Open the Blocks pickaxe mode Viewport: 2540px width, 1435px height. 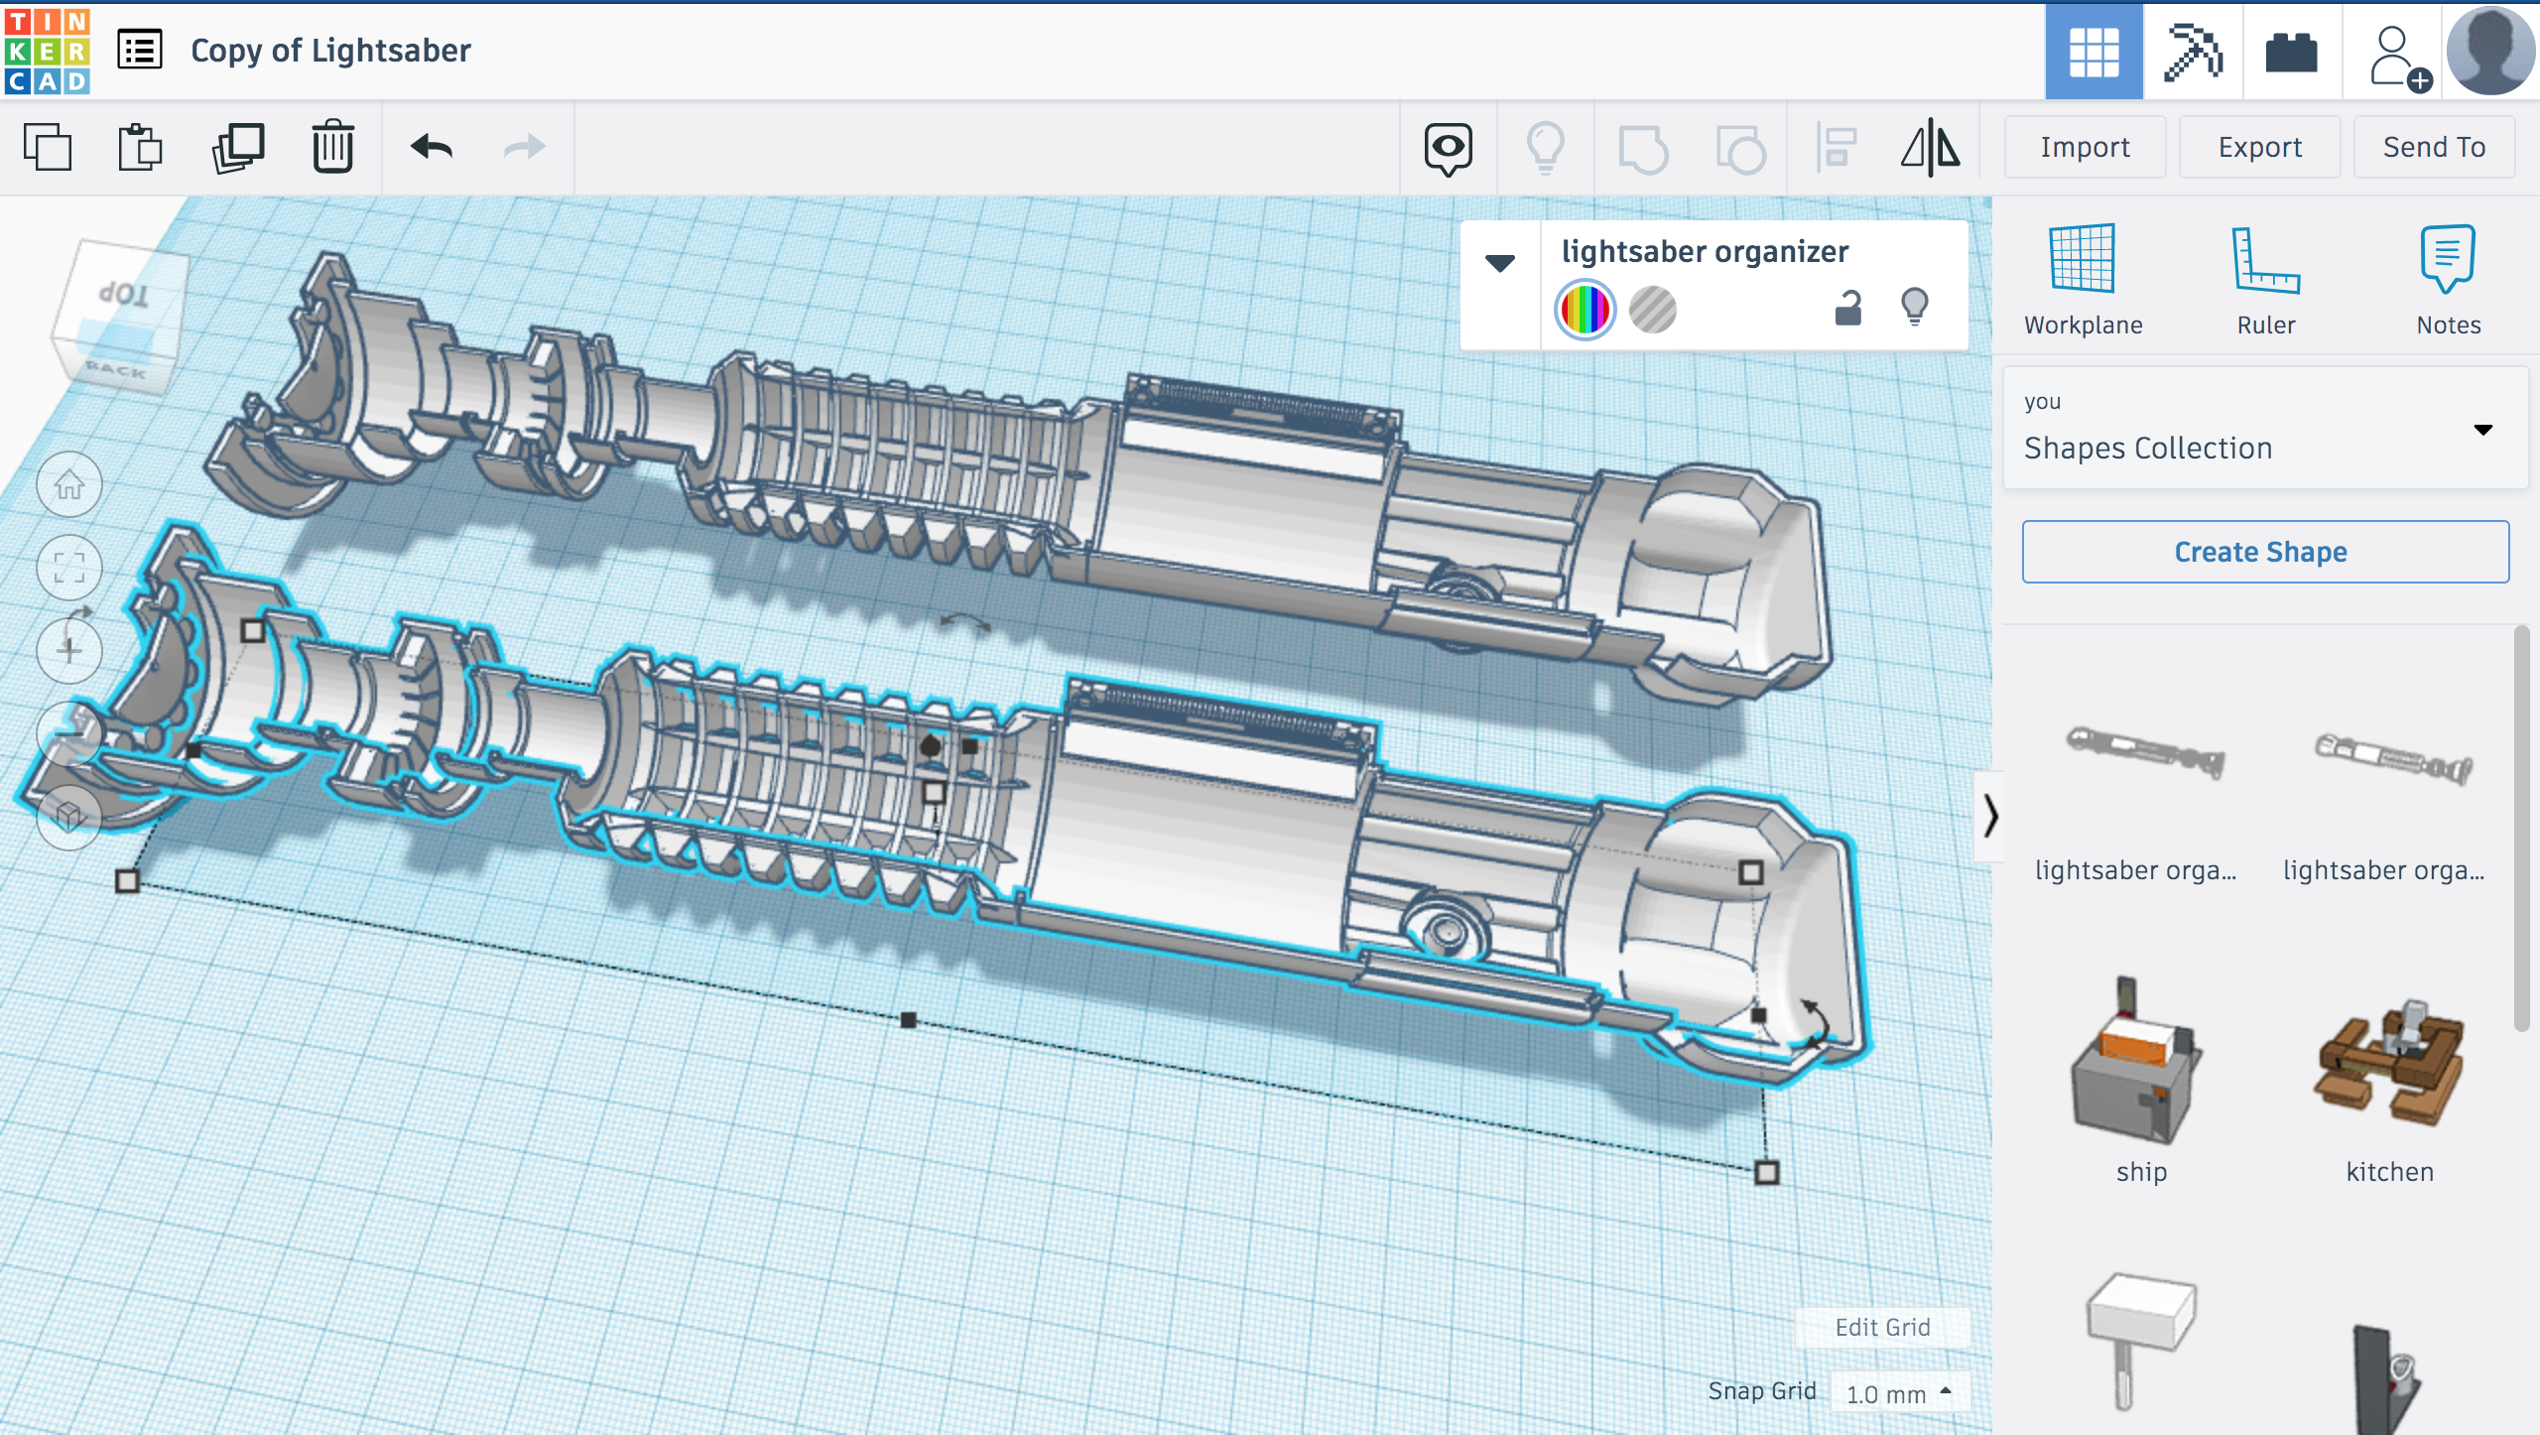coord(2193,52)
